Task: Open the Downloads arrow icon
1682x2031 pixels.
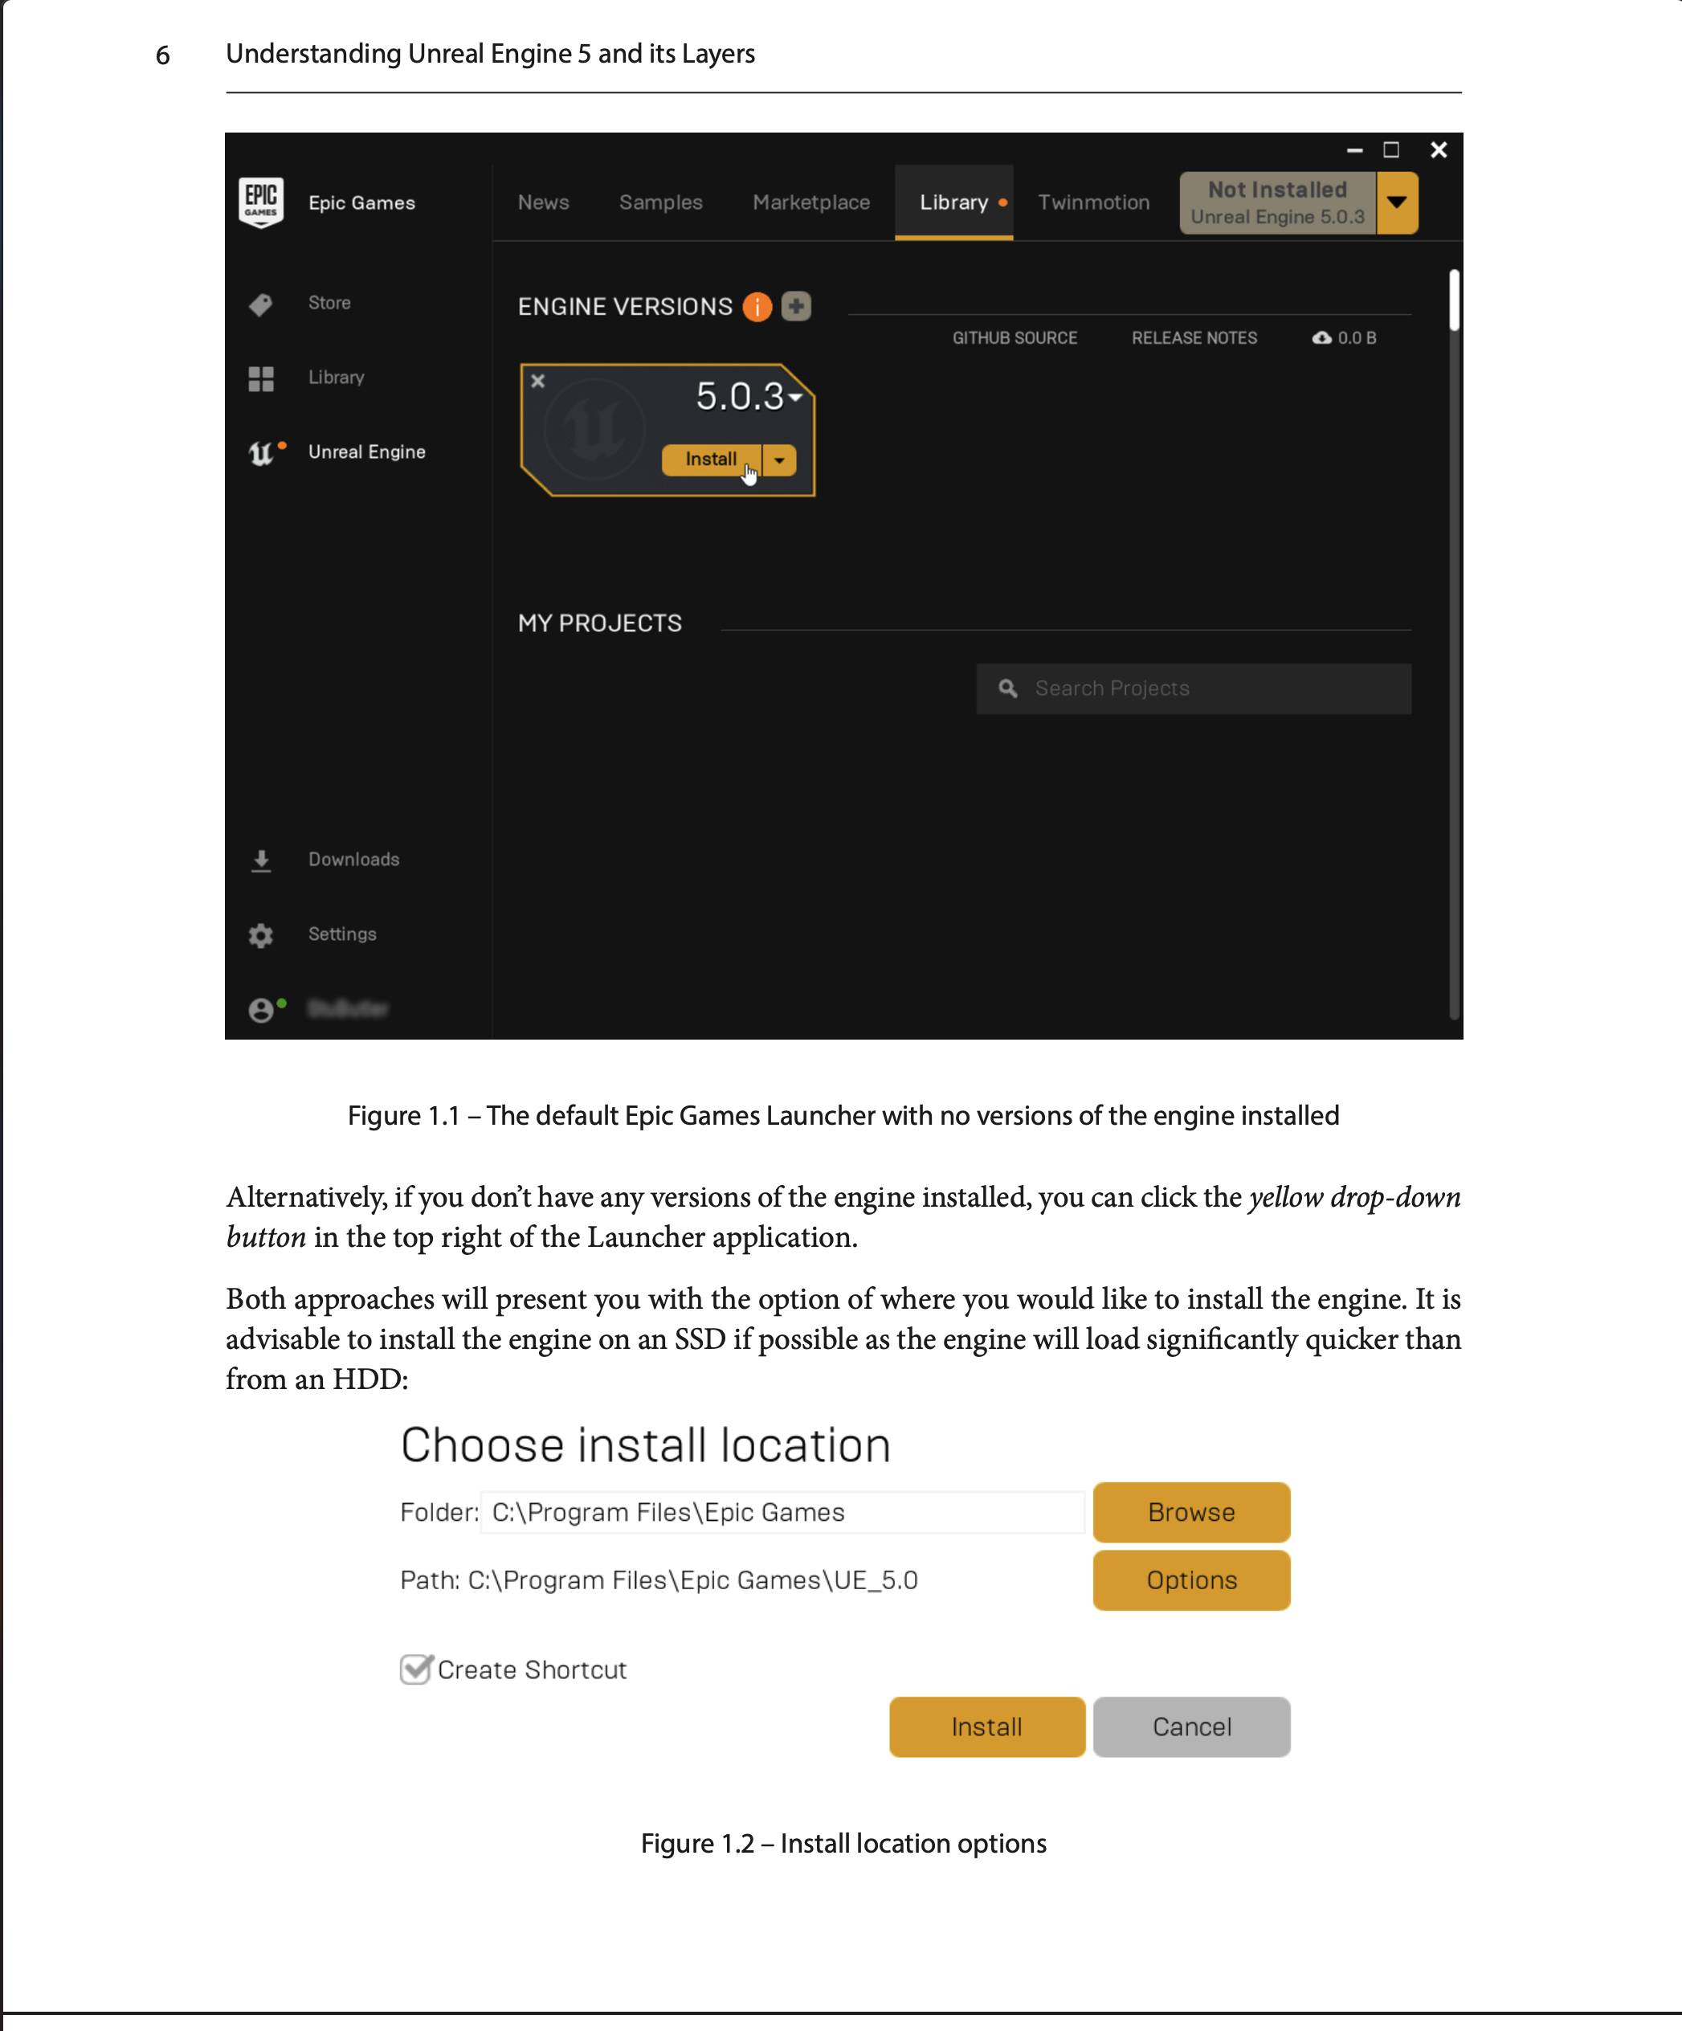Action: (x=261, y=860)
